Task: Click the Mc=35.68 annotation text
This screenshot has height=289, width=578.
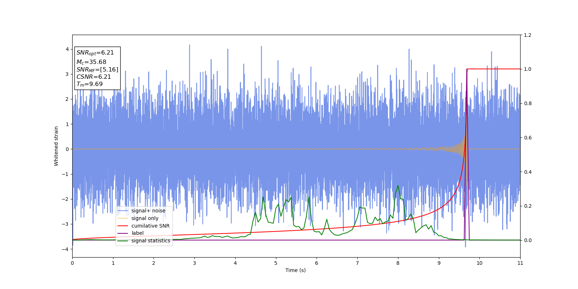Action: click(x=91, y=62)
